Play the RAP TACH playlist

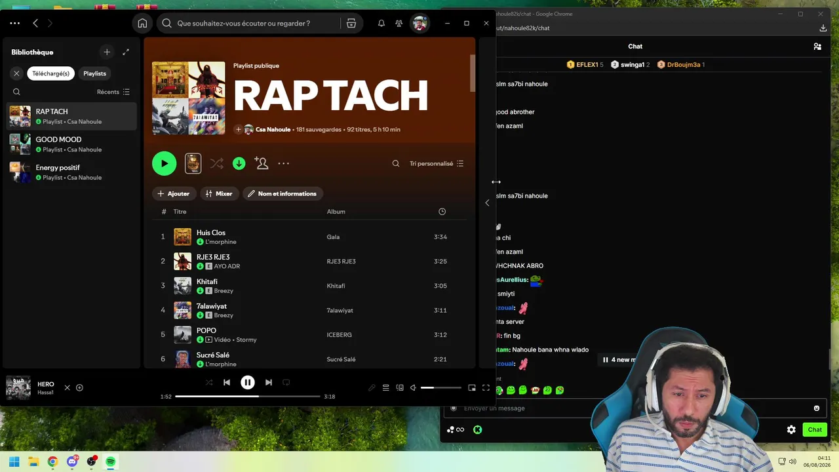point(164,163)
